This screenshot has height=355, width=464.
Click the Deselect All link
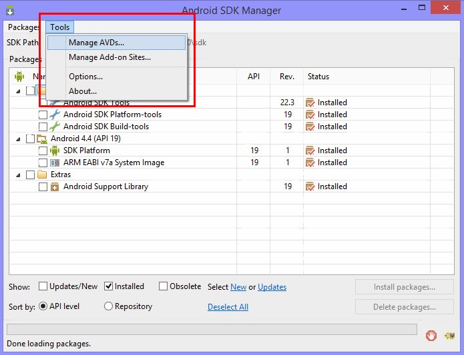point(228,307)
